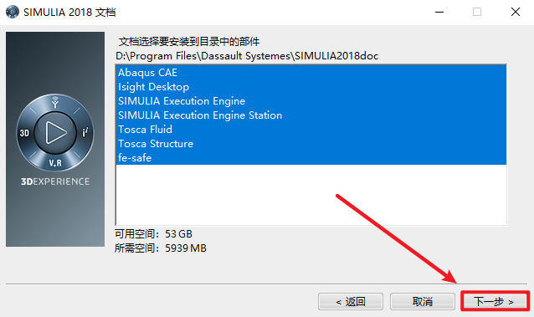The image size is (534, 317).
Task: Choose the SIMULIA Execution Engine entry
Action: pyautogui.click(x=311, y=101)
